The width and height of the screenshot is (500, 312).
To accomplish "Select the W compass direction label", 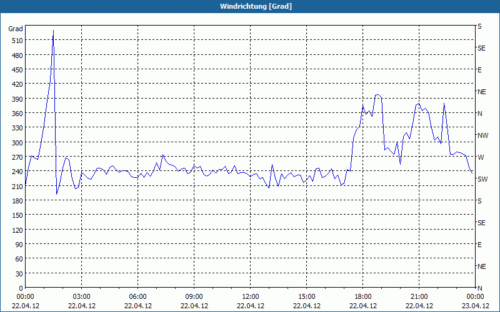I will pos(481,157).
